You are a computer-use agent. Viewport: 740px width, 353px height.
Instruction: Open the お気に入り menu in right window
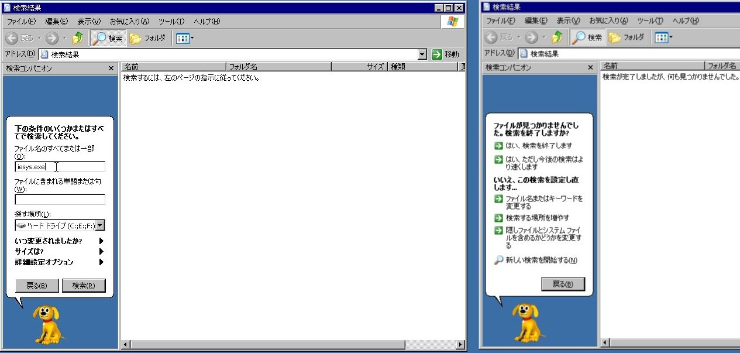tap(608, 21)
